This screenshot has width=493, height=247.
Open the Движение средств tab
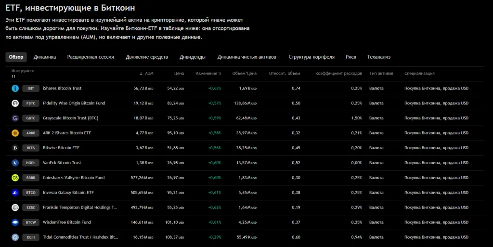click(147, 57)
